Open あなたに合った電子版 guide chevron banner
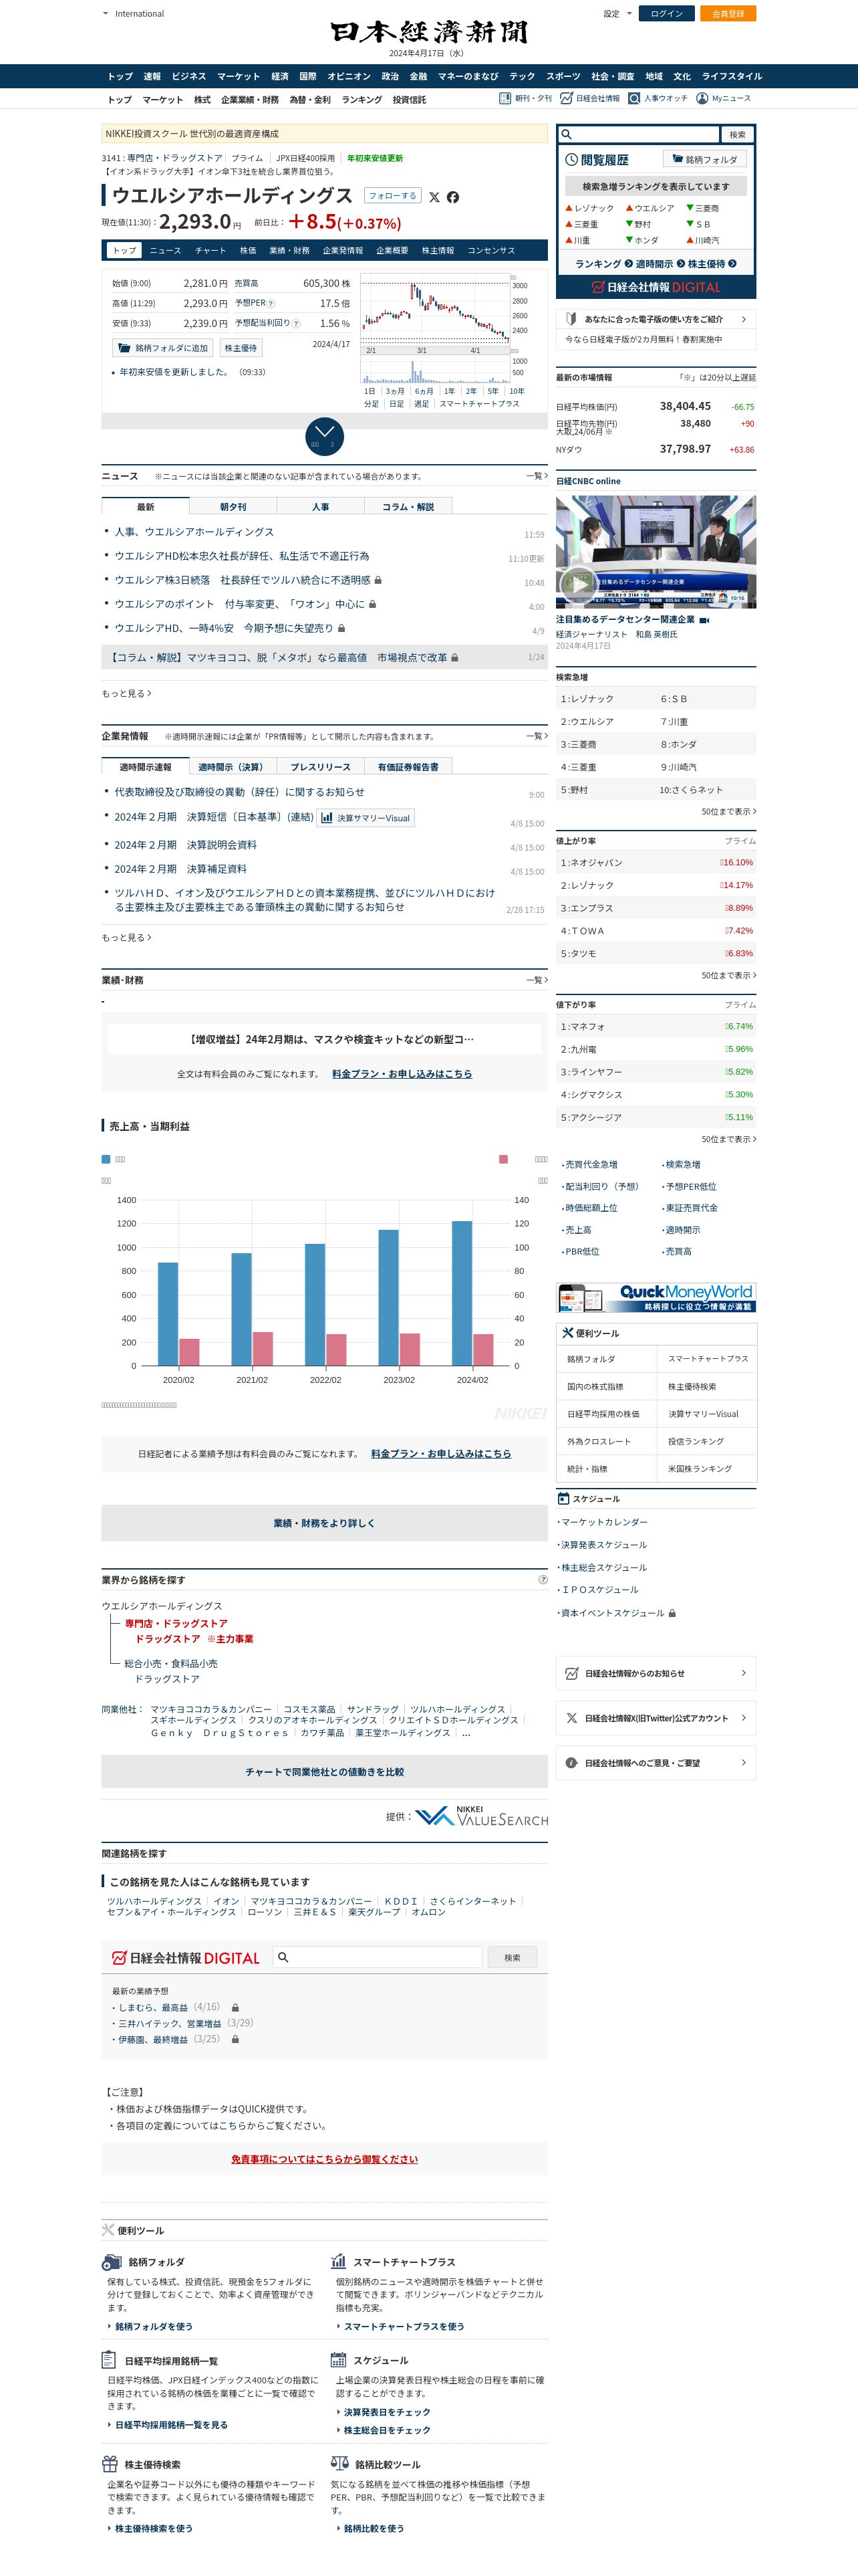The width and height of the screenshot is (858, 2576). tap(656, 319)
